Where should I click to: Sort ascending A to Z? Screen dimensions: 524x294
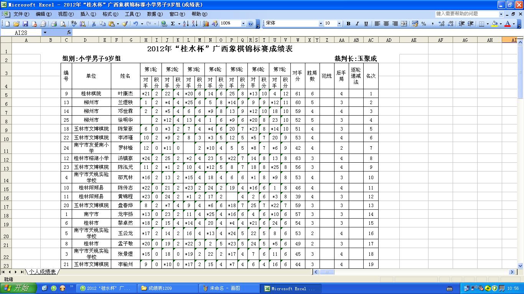point(186,23)
